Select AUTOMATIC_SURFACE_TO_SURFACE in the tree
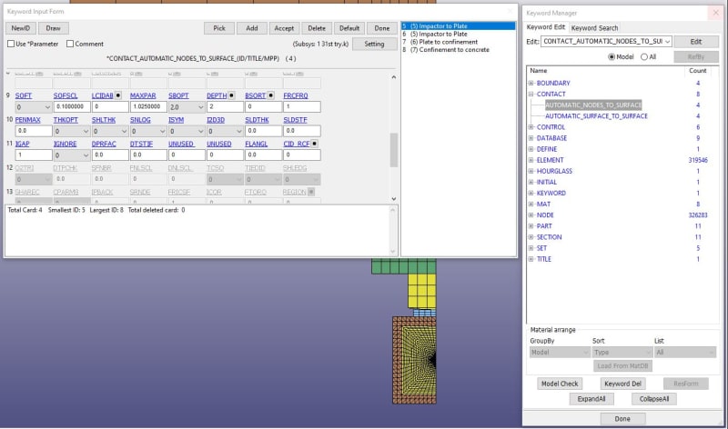 pyautogui.click(x=596, y=116)
